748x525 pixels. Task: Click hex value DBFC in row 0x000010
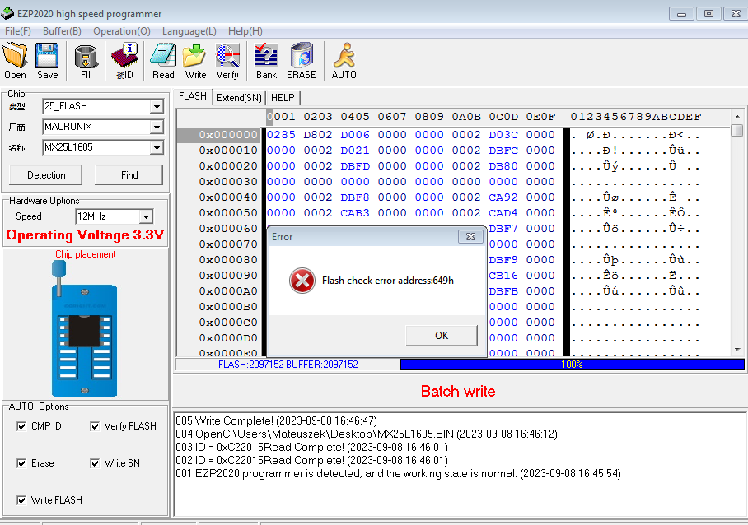pos(503,151)
